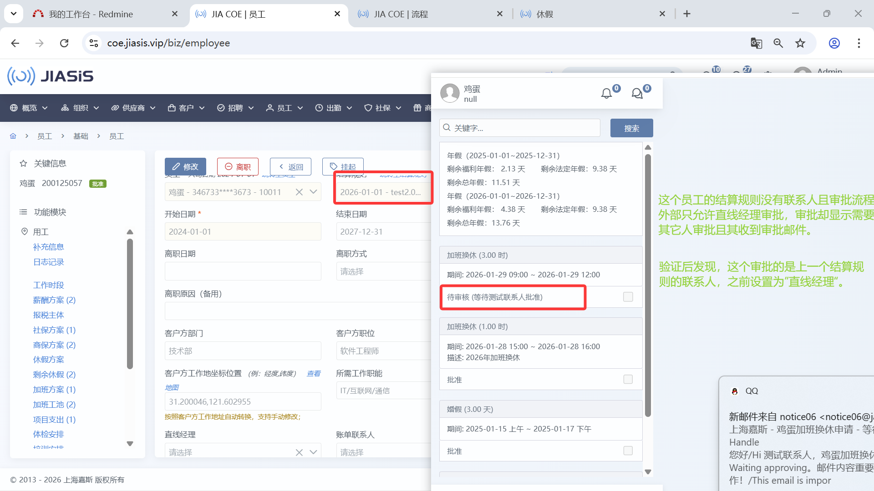Open the 出勤 top menu

pyautogui.click(x=334, y=108)
